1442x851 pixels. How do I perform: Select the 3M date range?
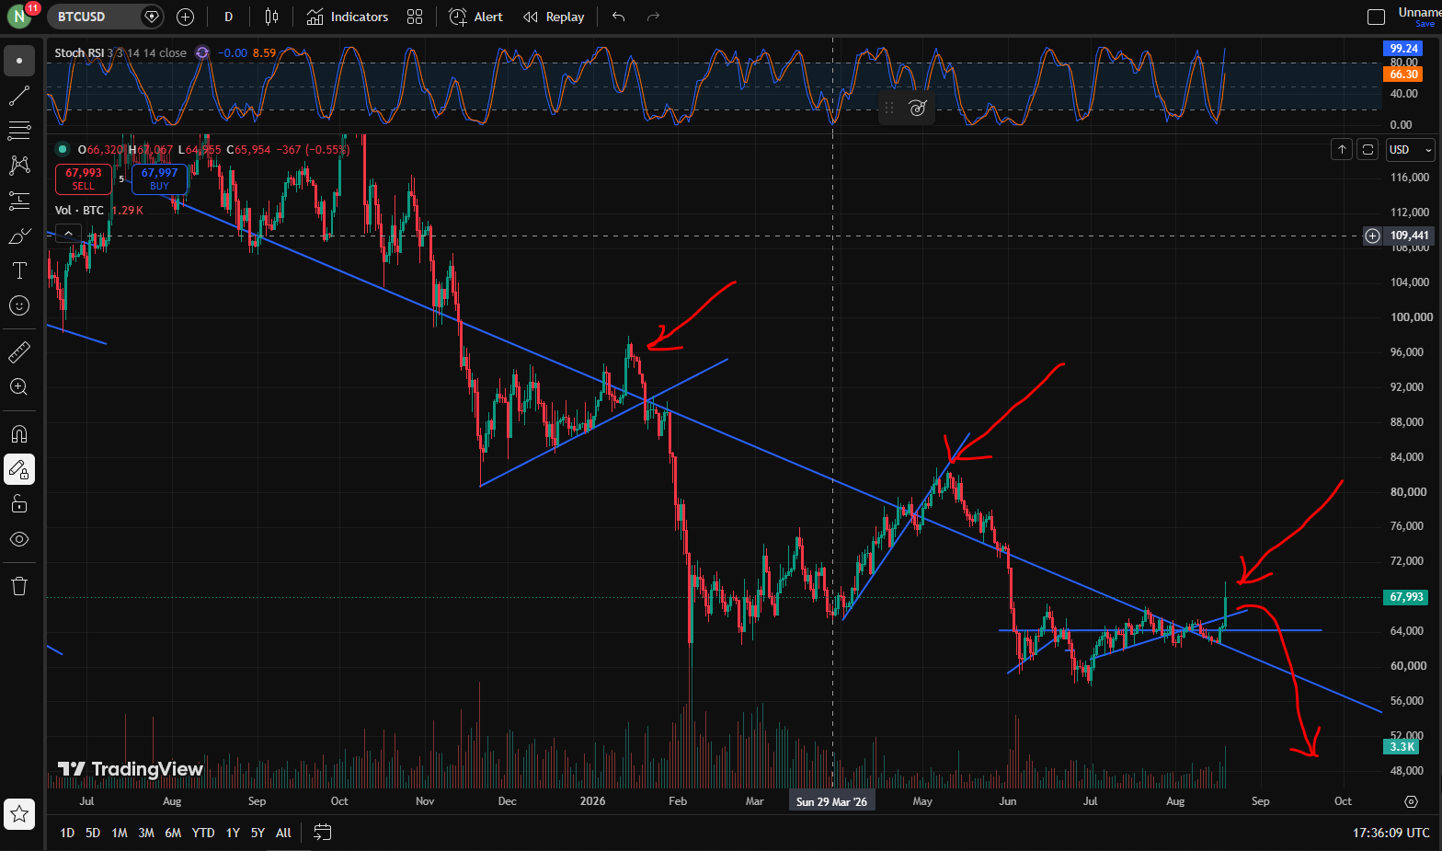[146, 833]
